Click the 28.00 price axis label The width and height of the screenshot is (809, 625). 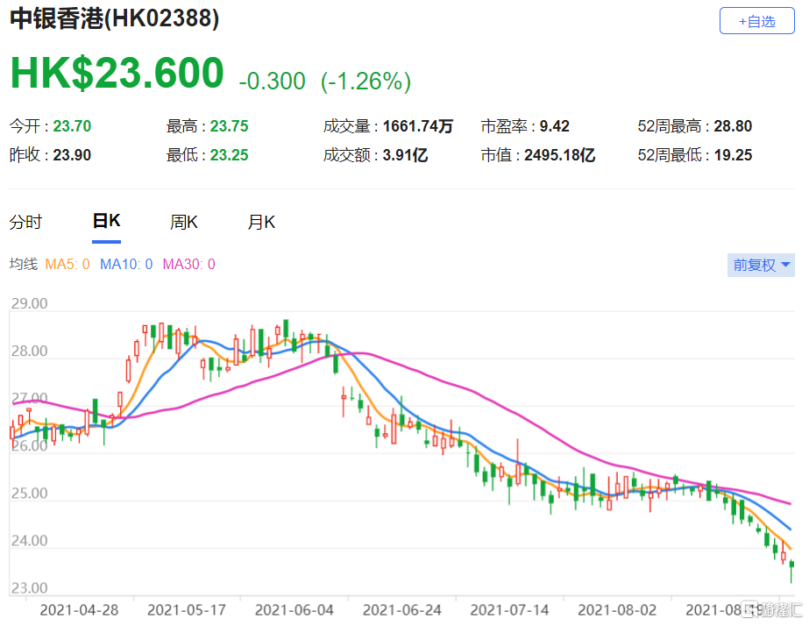click(x=30, y=351)
